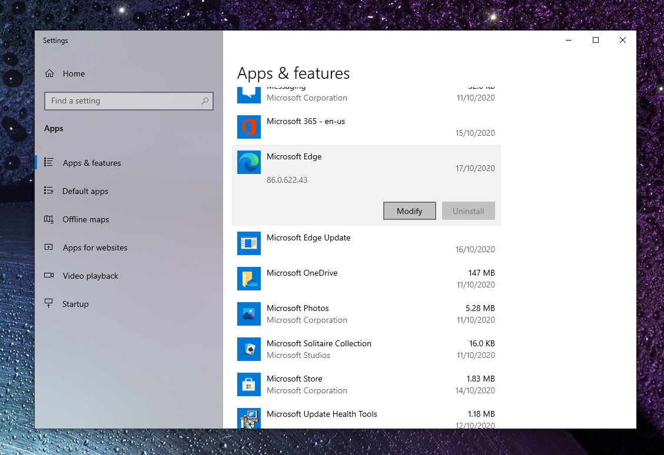Click the Microsoft Photos app icon

(x=248, y=314)
